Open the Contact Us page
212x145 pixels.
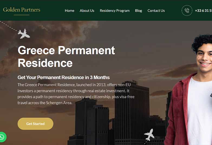(x=156, y=11)
